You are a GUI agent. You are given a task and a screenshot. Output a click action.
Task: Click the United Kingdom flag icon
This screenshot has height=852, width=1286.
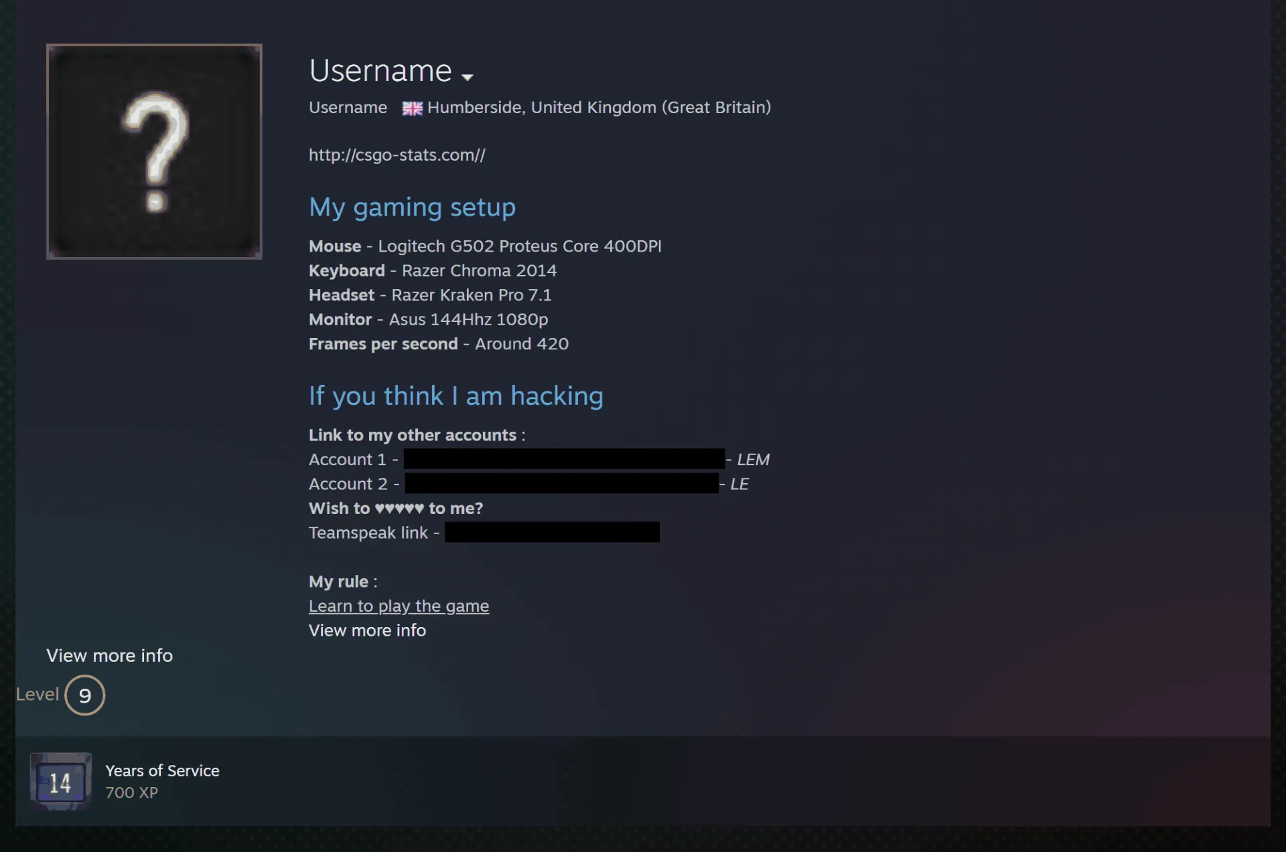[412, 108]
